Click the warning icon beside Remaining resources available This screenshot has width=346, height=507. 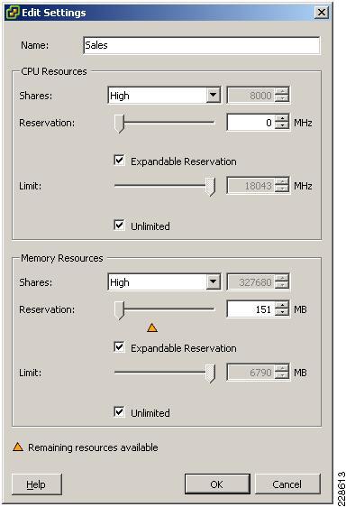[x=18, y=447]
